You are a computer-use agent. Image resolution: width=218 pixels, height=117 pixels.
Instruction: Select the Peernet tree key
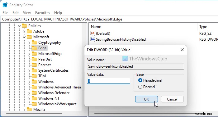[x=45, y=65]
